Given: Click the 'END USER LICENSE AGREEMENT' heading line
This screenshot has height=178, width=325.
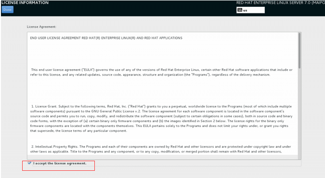Looking at the screenshot, I should (x=106, y=38).
